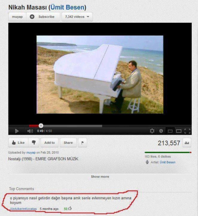Switch to small player size

170,131
